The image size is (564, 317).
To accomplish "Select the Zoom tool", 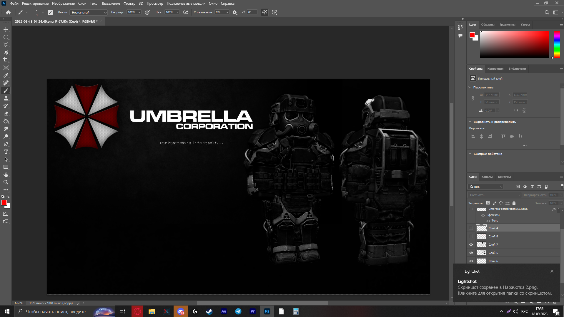I will click(x=6, y=182).
